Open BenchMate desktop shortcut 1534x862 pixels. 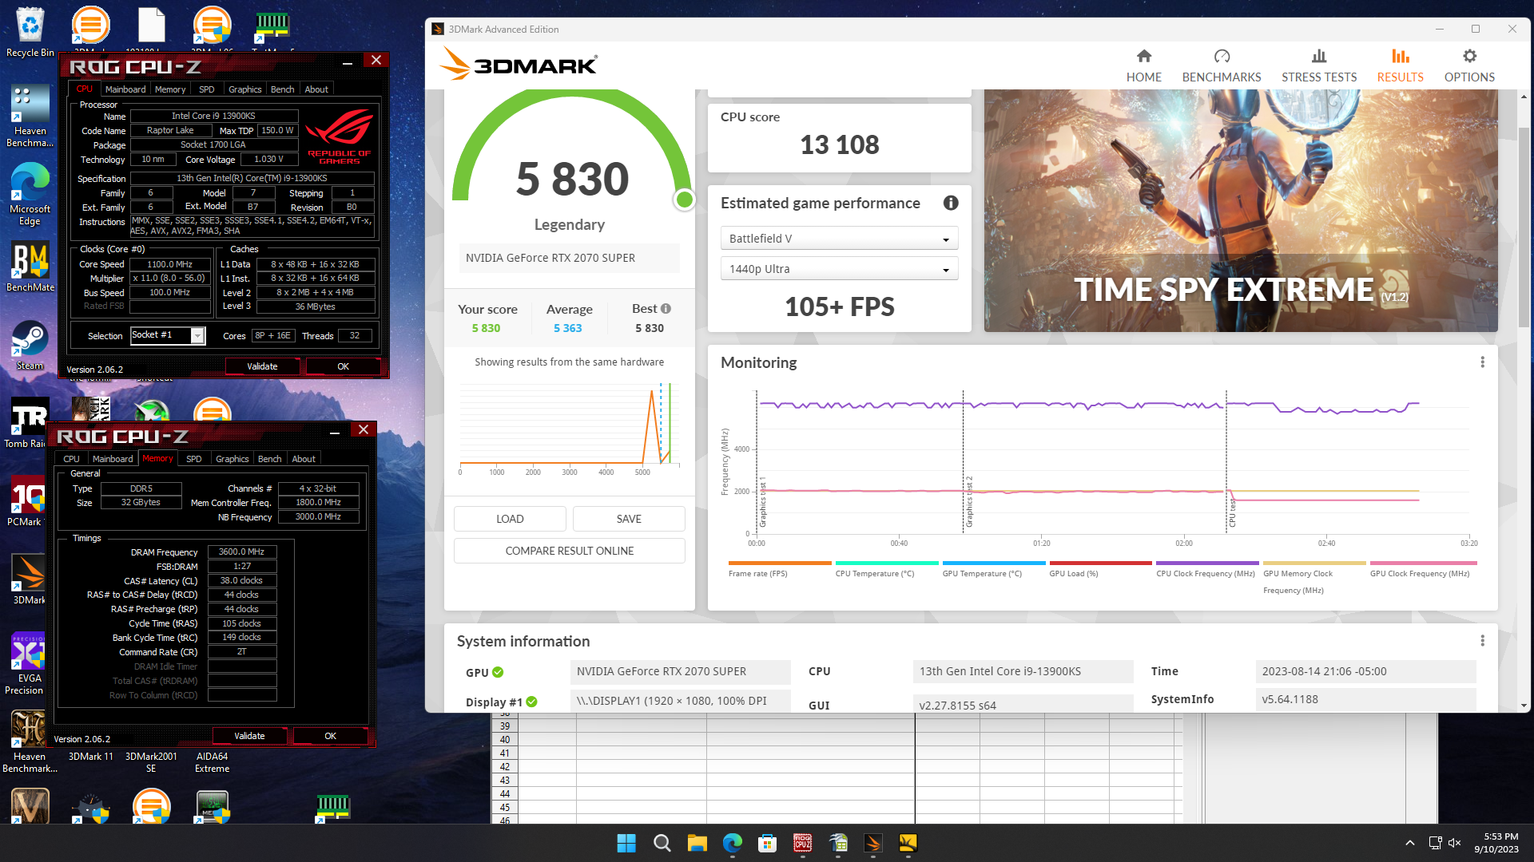[x=30, y=267]
